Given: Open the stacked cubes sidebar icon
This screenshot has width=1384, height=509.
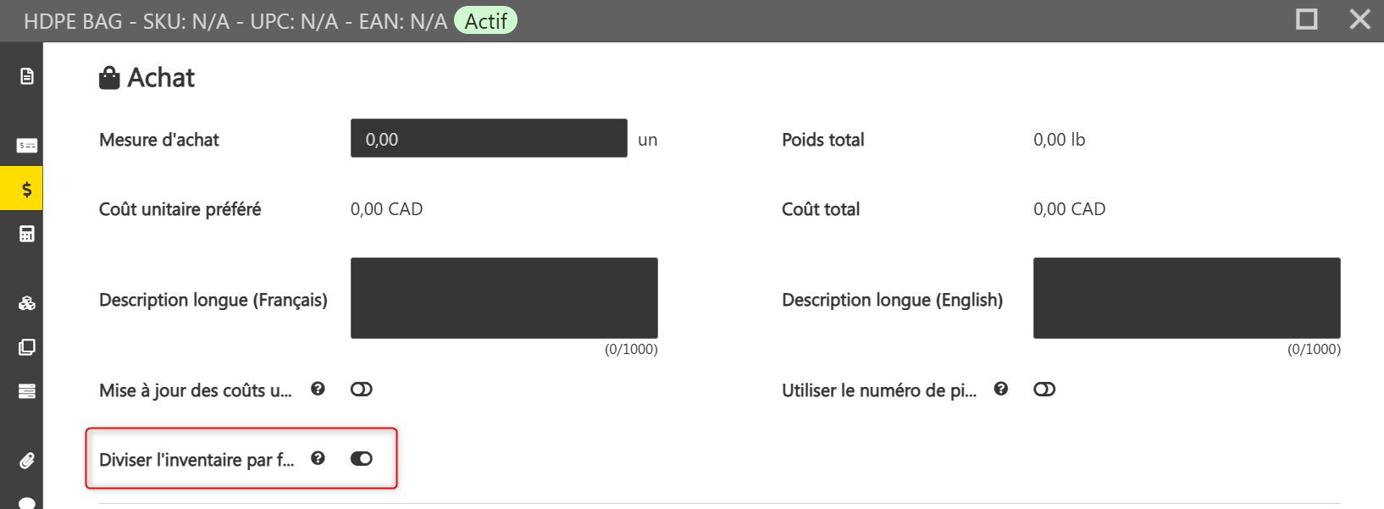Looking at the screenshot, I should (27, 303).
